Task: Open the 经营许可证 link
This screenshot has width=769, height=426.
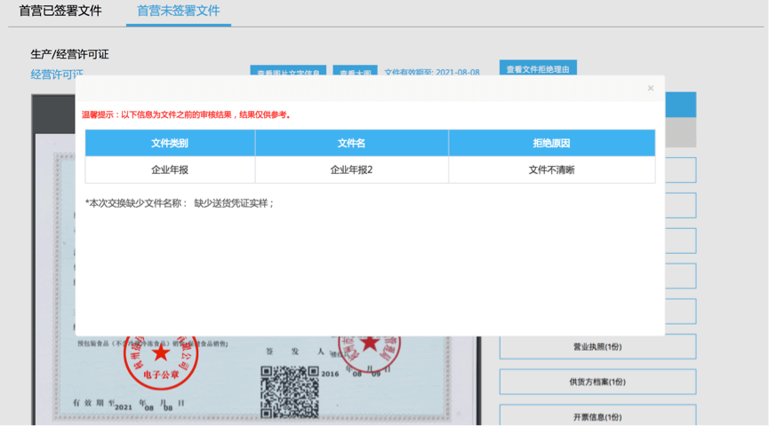Action: pos(57,73)
